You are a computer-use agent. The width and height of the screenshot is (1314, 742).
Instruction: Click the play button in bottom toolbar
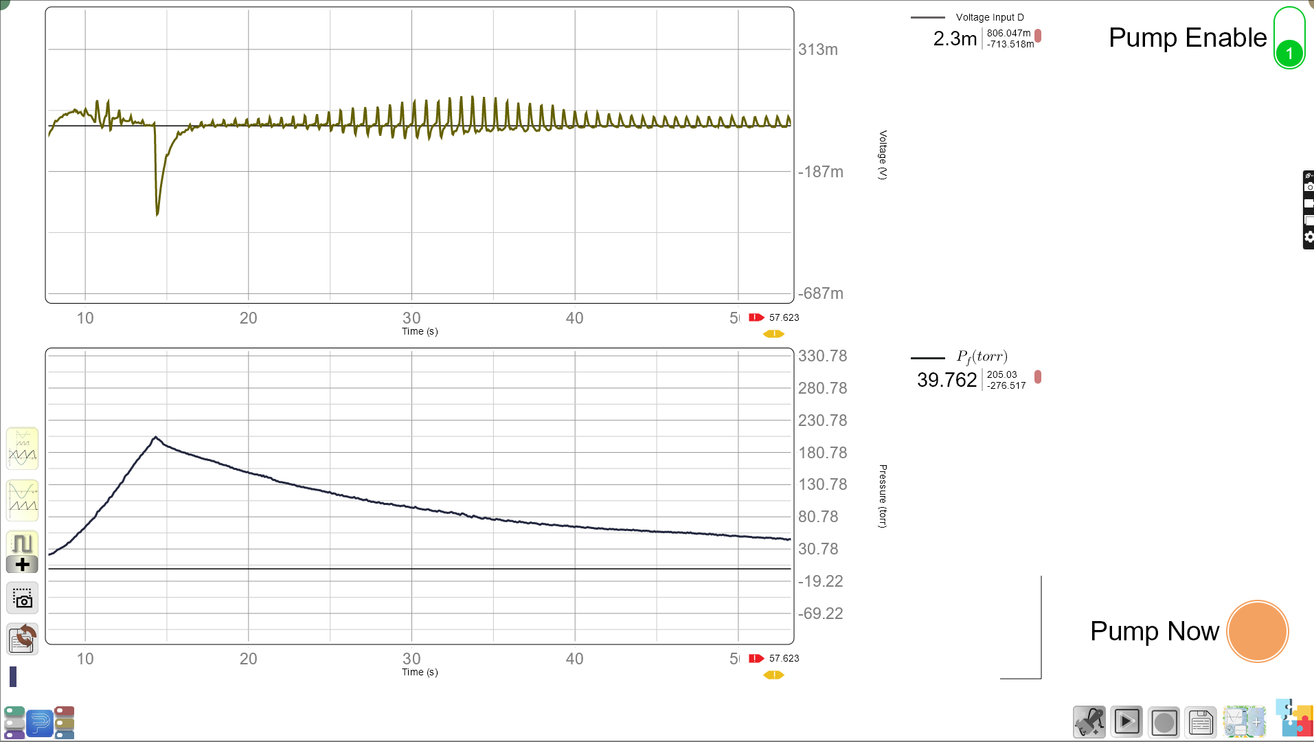[x=1126, y=722]
